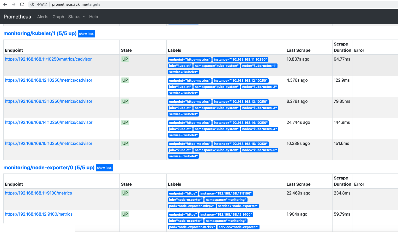Open the Status dropdown menu

76,17
